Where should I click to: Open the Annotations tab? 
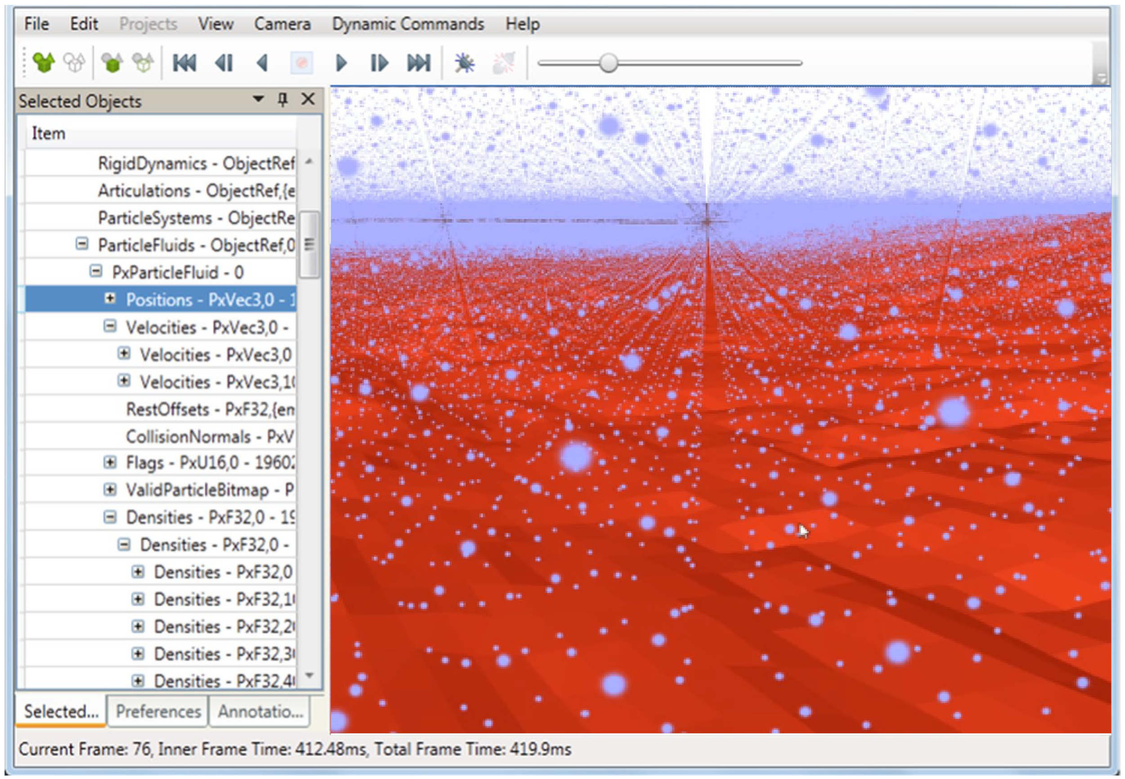click(x=260, y=712)
